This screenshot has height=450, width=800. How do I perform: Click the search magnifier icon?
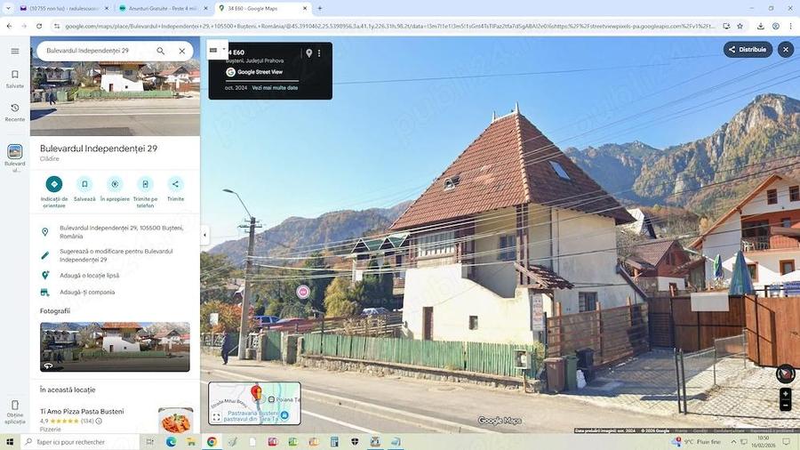[x=161, y=52]
